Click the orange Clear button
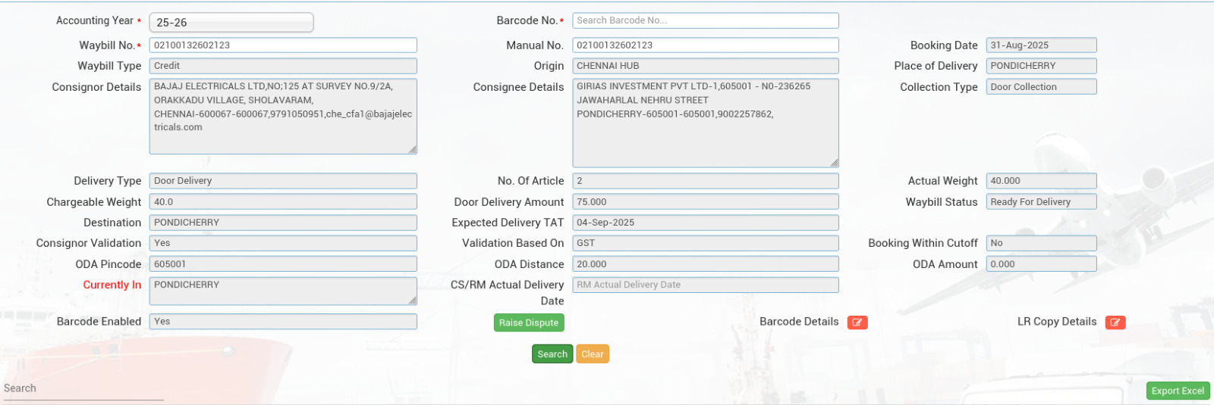Image resolution: width=1214 pixels, height=405 pixels. (592, 354)
